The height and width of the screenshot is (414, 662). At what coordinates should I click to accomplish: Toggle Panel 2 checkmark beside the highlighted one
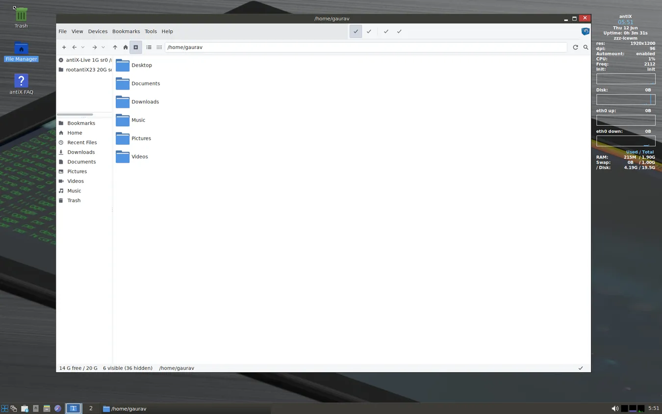pos(369,31)
